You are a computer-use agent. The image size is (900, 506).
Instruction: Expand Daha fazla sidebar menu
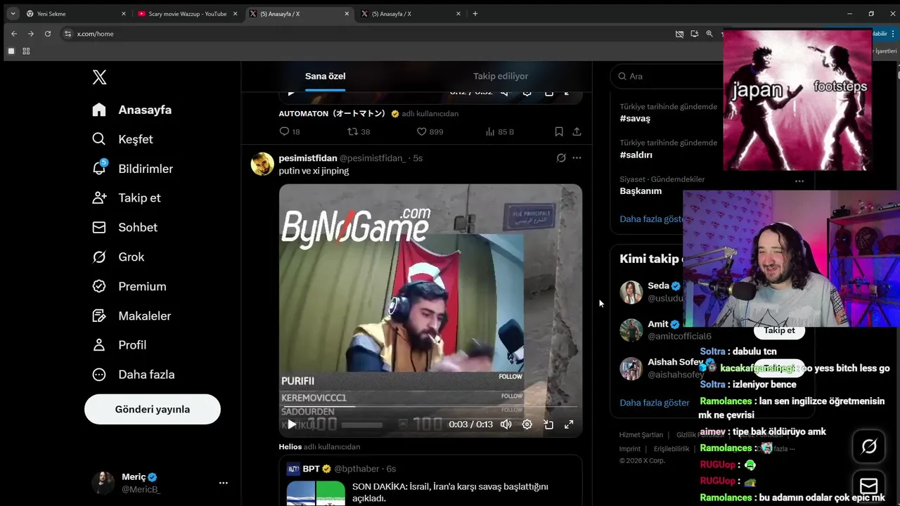134,375
